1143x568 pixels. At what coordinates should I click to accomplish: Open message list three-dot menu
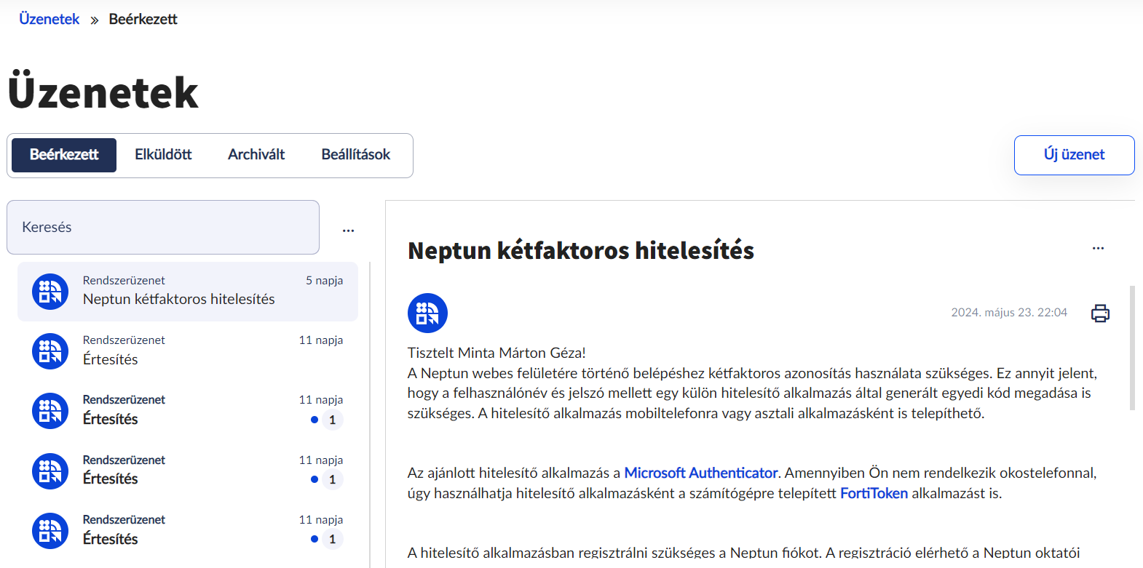click(x=348, y=231)
